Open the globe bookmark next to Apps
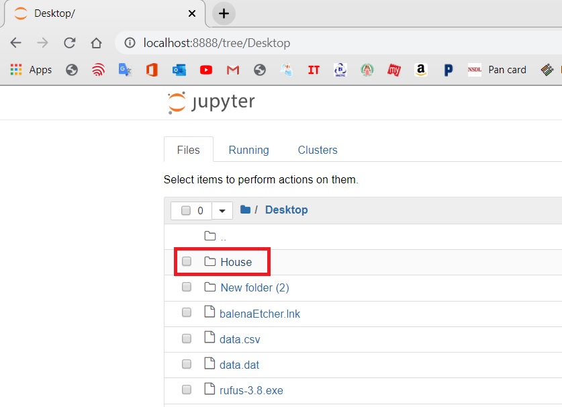 72,70
